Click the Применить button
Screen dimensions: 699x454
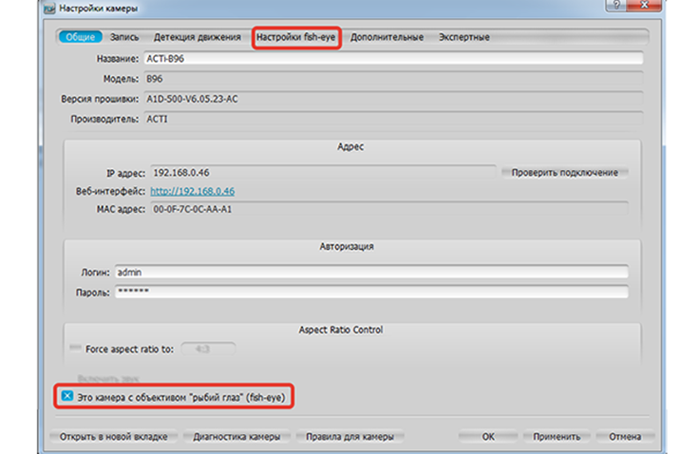(557, 437)
